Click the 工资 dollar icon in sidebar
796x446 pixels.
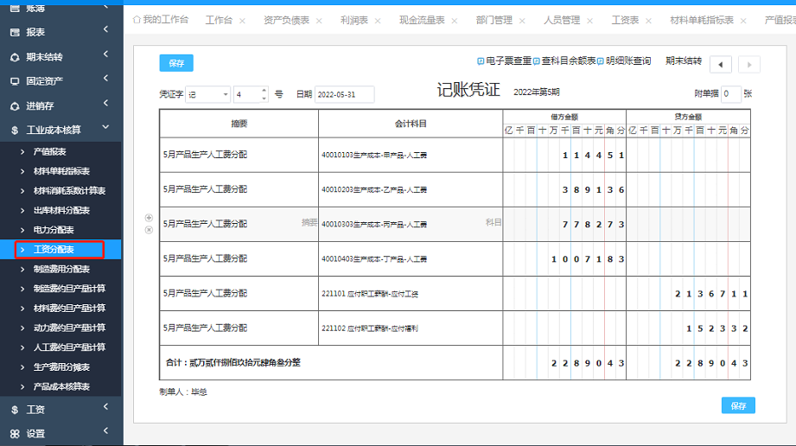15,410
